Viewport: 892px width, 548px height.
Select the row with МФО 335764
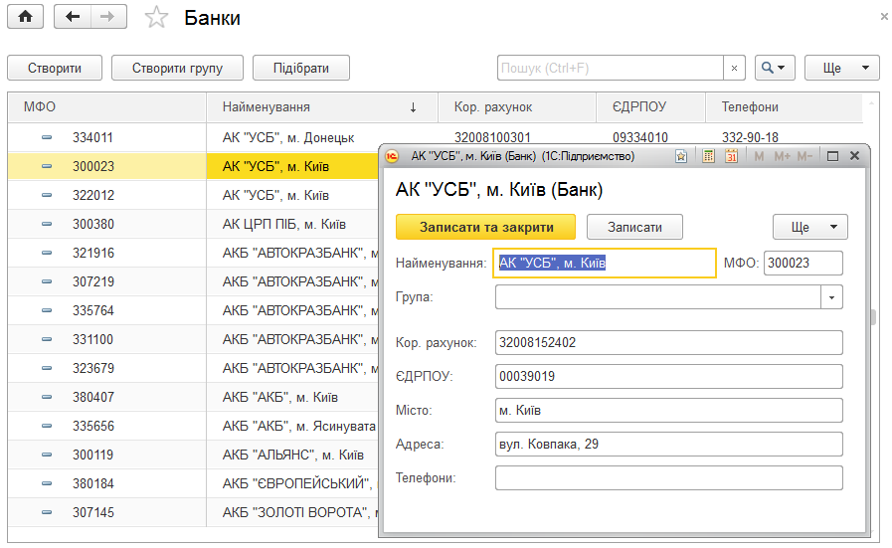click(x=194, y=310)
